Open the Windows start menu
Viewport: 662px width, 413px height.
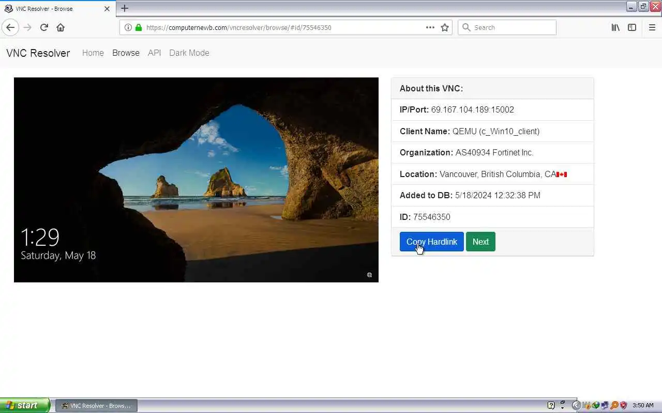coord(25,405)
